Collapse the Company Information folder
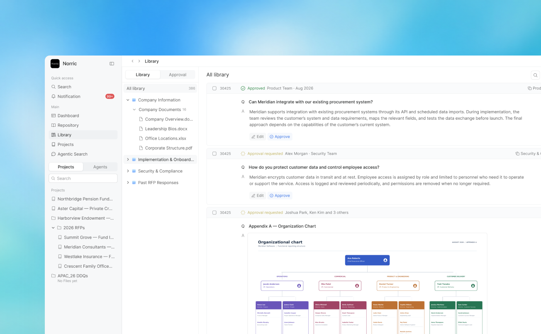541x334 pixels. point(128,100)
